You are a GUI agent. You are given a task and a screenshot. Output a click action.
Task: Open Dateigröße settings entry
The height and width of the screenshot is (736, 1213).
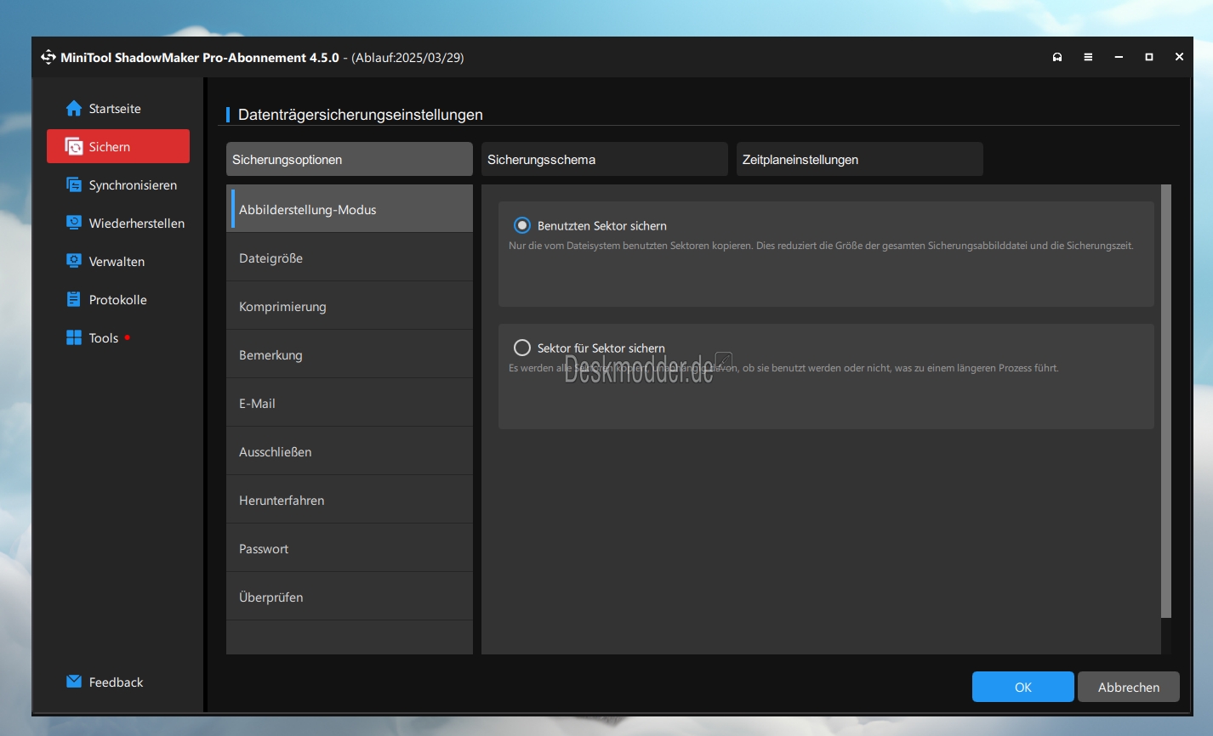350,258
